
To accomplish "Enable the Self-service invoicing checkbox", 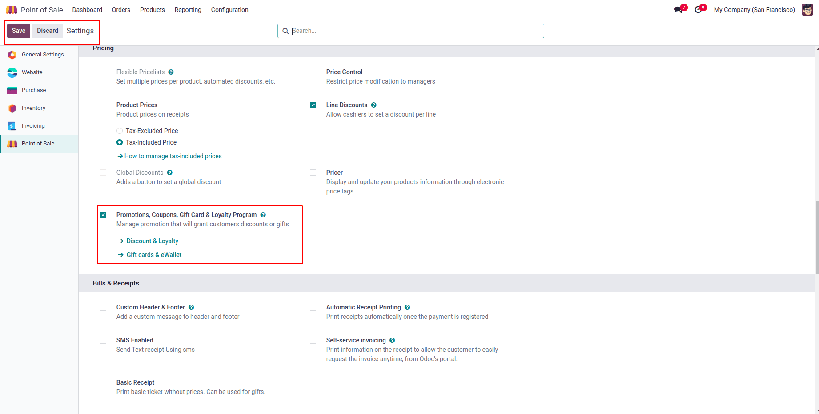I will pyautogui.click(x=313, y=341).
